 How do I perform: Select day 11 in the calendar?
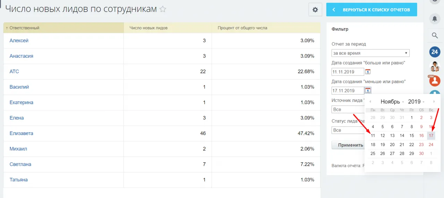point(373,136)
